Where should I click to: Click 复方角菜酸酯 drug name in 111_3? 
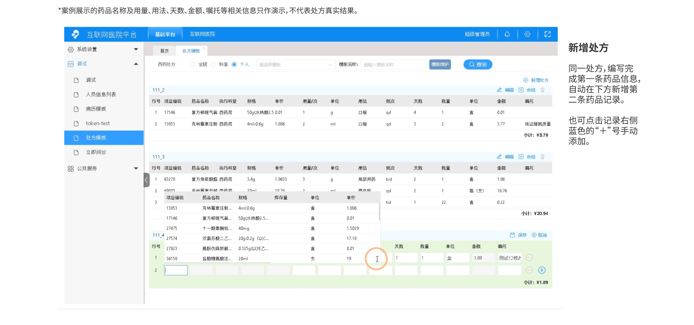pyautogui.click(x=205, y=179)
